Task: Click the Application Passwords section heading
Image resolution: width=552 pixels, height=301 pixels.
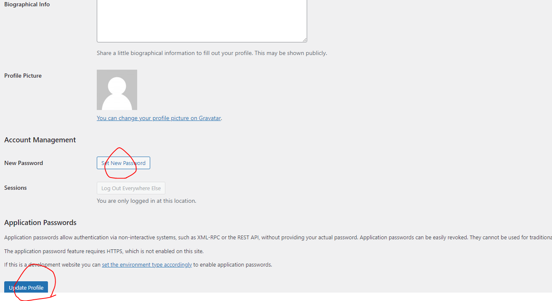Action: tap(40, 222)
